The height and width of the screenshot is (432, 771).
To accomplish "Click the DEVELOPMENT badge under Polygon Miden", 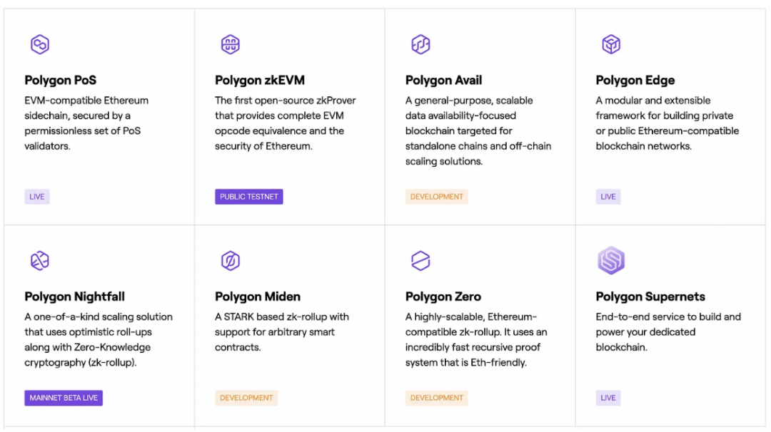I will tap(246, 398).
